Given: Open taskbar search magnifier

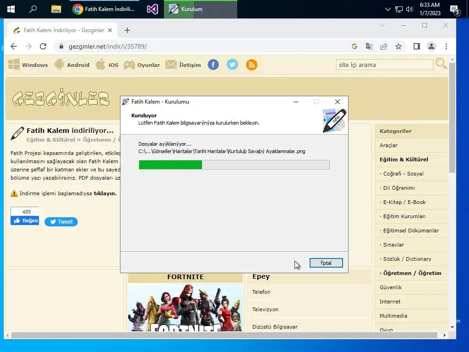Looking at the screenshot, I should pos(33,9).
